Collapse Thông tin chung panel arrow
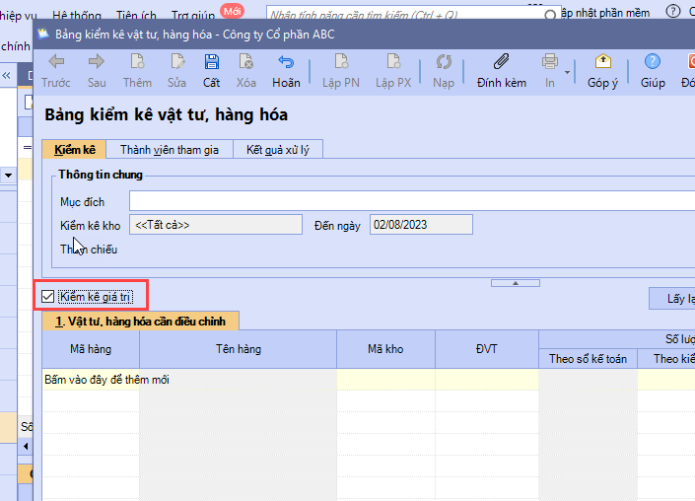695x501 pixels. coord(515,283)
